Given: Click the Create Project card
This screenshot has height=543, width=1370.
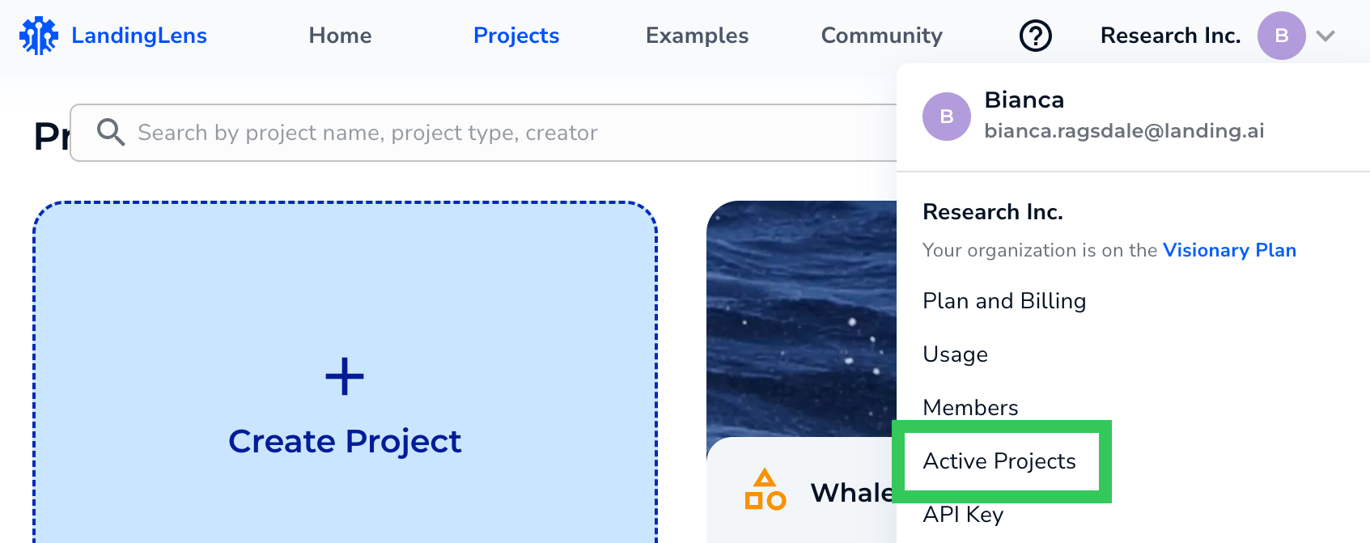Looking at the screenshot, I should point(345,372).
